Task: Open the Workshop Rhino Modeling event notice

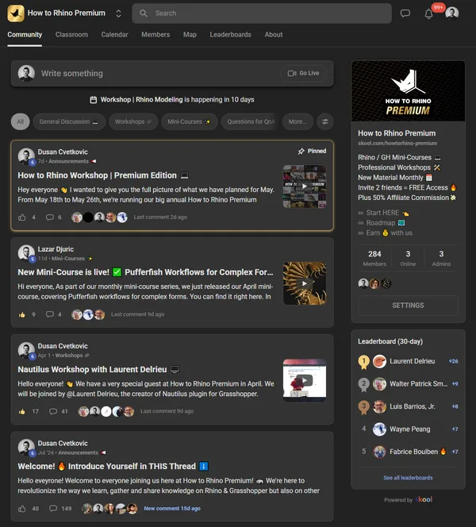Action: pos(172,100)
